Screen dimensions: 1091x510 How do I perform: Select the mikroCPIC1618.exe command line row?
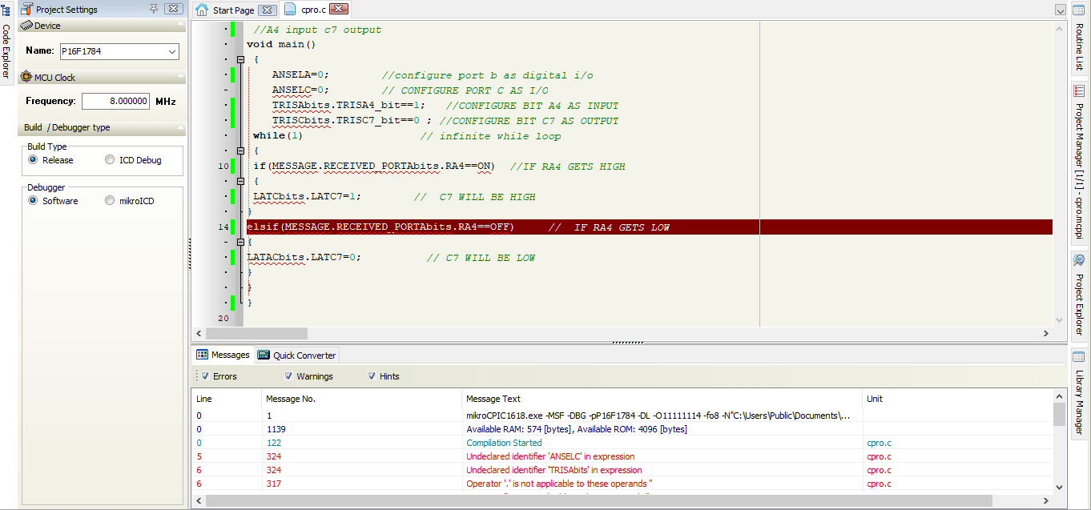click(622, 416)
